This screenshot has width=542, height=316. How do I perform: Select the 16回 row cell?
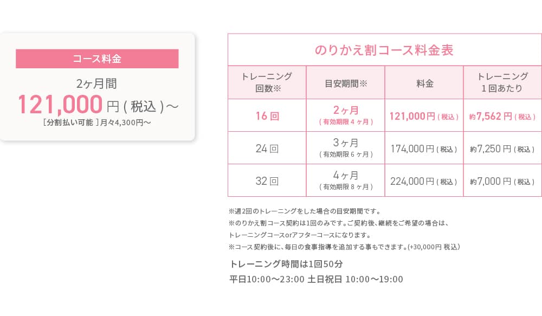[x=267, y=115]
